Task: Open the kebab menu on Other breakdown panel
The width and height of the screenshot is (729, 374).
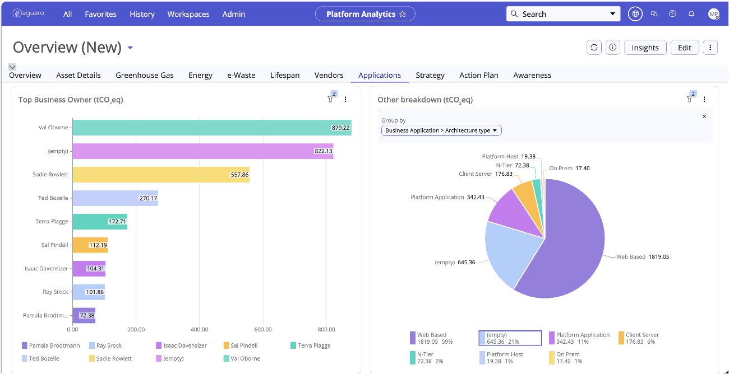Action: 704,99
